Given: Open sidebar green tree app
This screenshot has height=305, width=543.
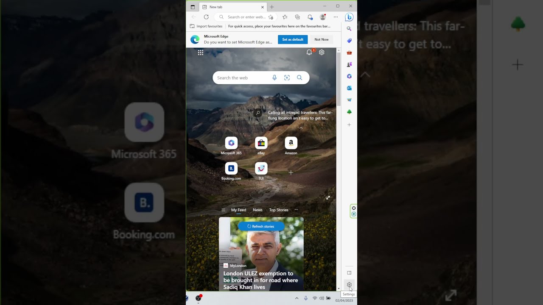Looking at the screenshot, I should 349,112.
